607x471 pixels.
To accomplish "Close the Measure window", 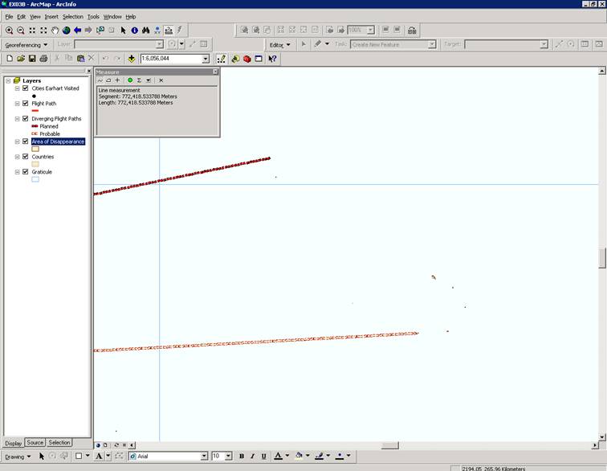I will pyautogui.click(x=215, y=72).
